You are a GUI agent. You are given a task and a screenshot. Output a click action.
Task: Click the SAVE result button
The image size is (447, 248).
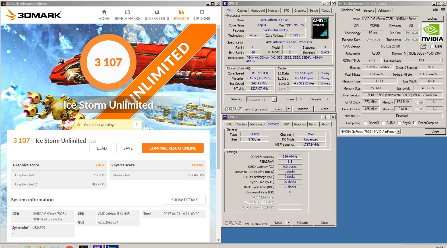pos(128,148)
